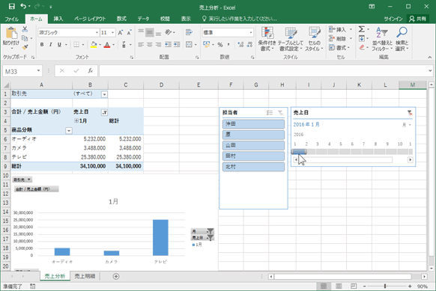
Task: Toggle multi-select on the 担当者 slicer
Action: point(270,113)
